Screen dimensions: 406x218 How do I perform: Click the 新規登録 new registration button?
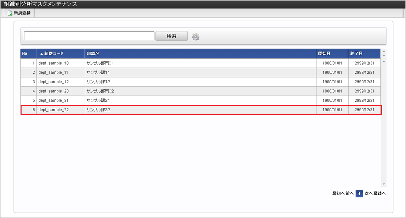(19, 13)
